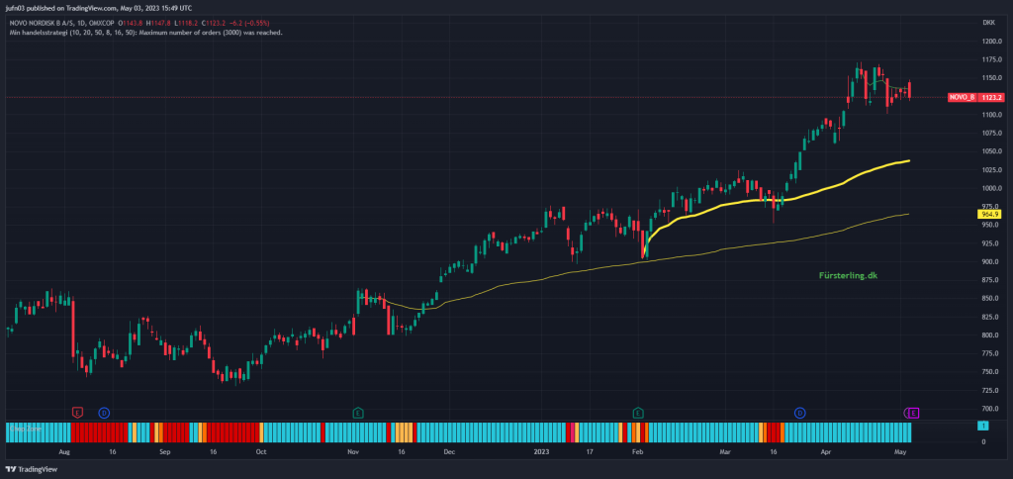Click the Nov date on the time axis
Image resolution: width=1013 pixels, height=479 pixels.
353,453
